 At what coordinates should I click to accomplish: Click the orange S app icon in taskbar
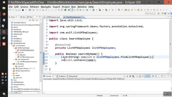click(4, 44)
